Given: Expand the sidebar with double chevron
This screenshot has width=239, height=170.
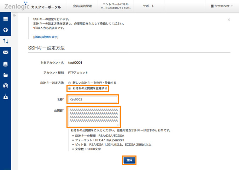Looking at the screenshot, I should click(x=14, y=16).
